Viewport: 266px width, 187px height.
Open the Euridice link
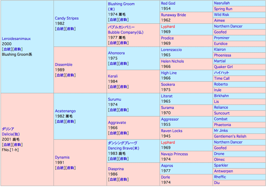click(221, 44)
